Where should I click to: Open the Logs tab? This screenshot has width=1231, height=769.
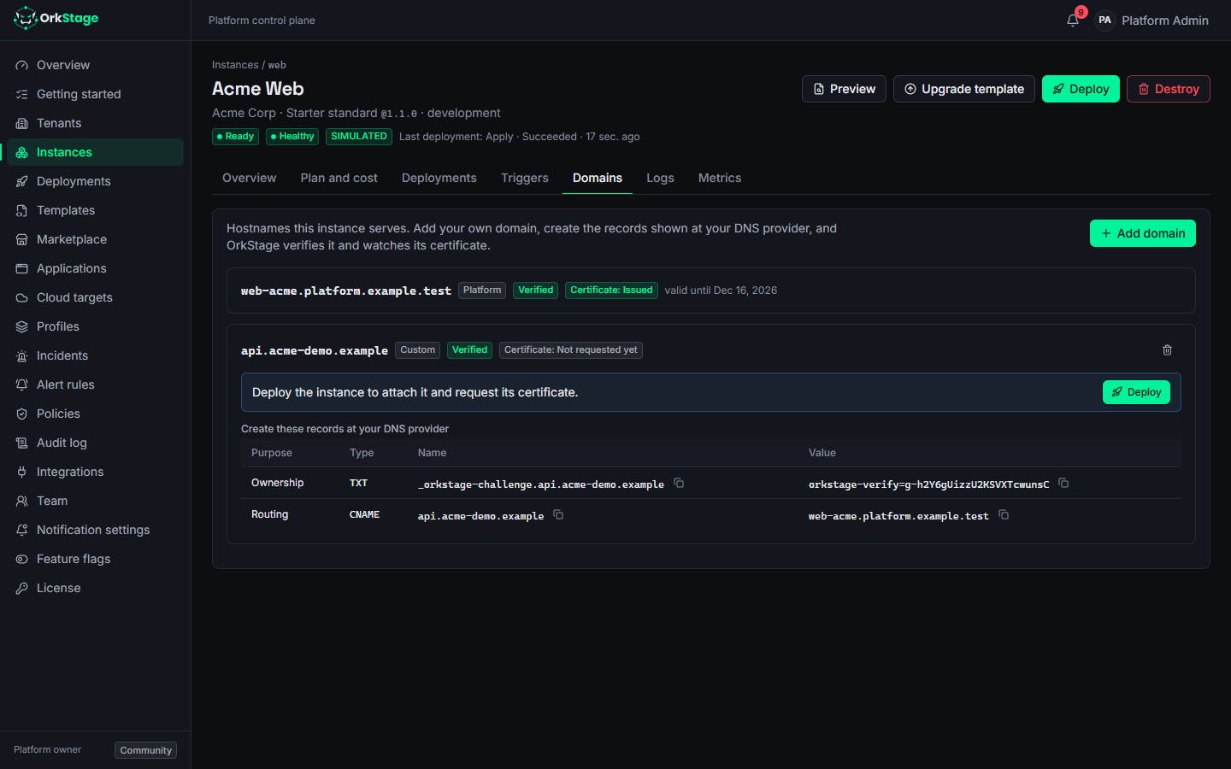pyautogui.click(x=660, y=178)
